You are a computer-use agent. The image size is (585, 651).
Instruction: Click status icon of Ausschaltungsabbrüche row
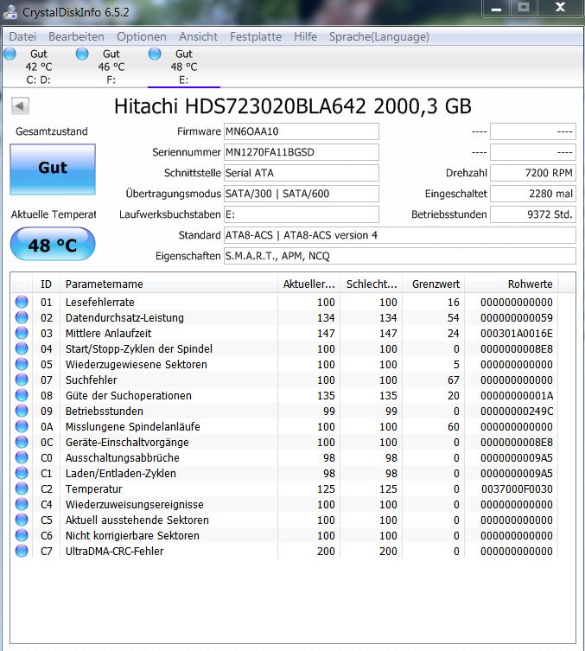pyautogui.click(x=22, y=457)
